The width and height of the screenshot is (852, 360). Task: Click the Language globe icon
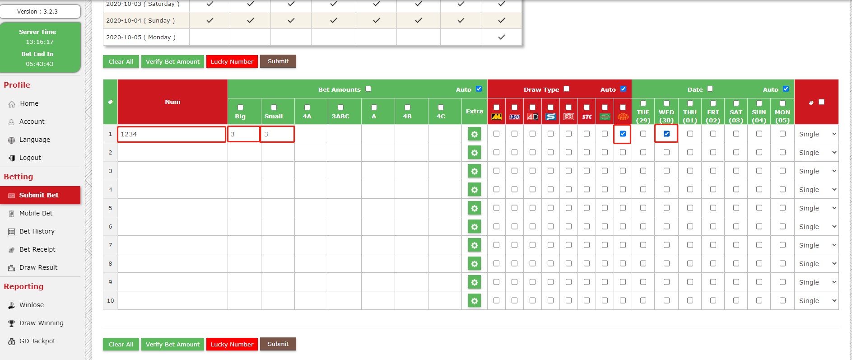click(x=12, y=140)
